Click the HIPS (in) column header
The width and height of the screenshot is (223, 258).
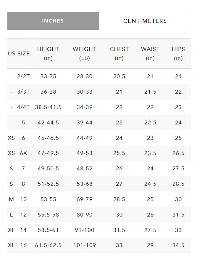(x=178, y=54)
